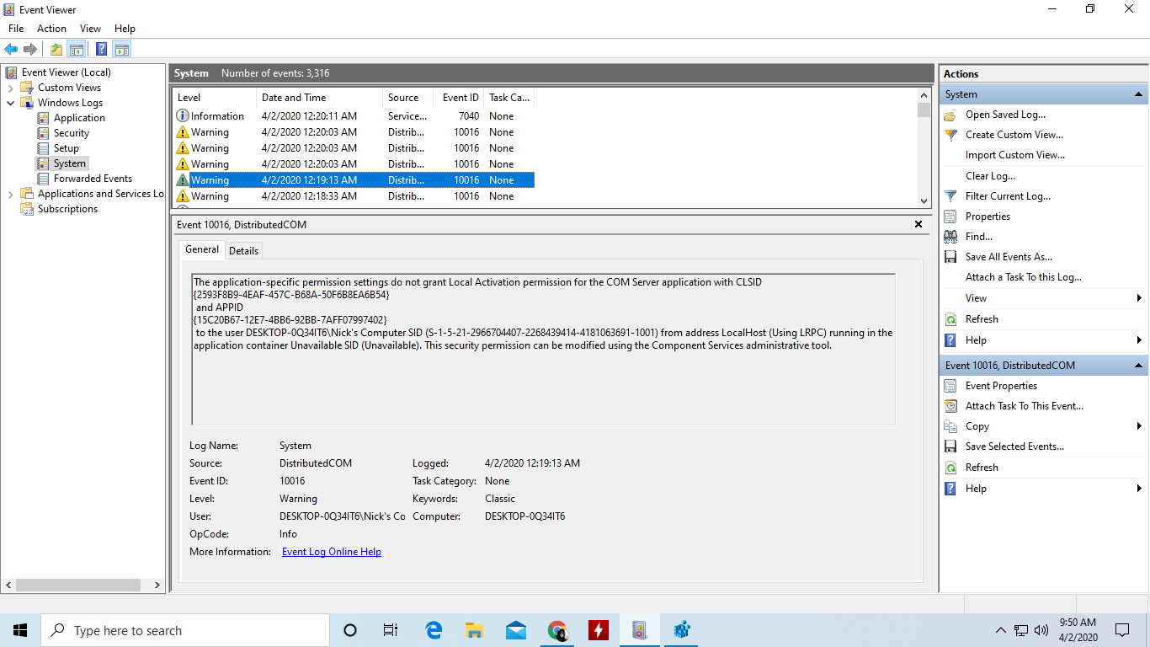Viewport: 1150px width, 647px height.
Task: Click Event Properties action
Action: coord(1001,386)
